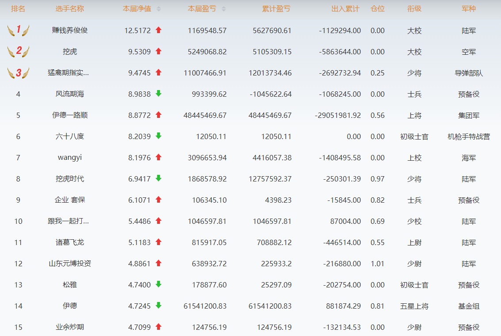
Task: Click the rank 3 laurel badge
Action: click(x=18, y=73)
